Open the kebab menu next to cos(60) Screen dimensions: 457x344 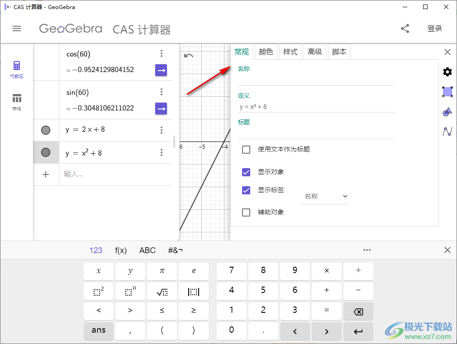(162, 53)
